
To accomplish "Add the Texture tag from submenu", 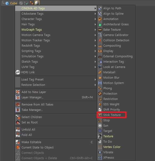I will point(116,136).
